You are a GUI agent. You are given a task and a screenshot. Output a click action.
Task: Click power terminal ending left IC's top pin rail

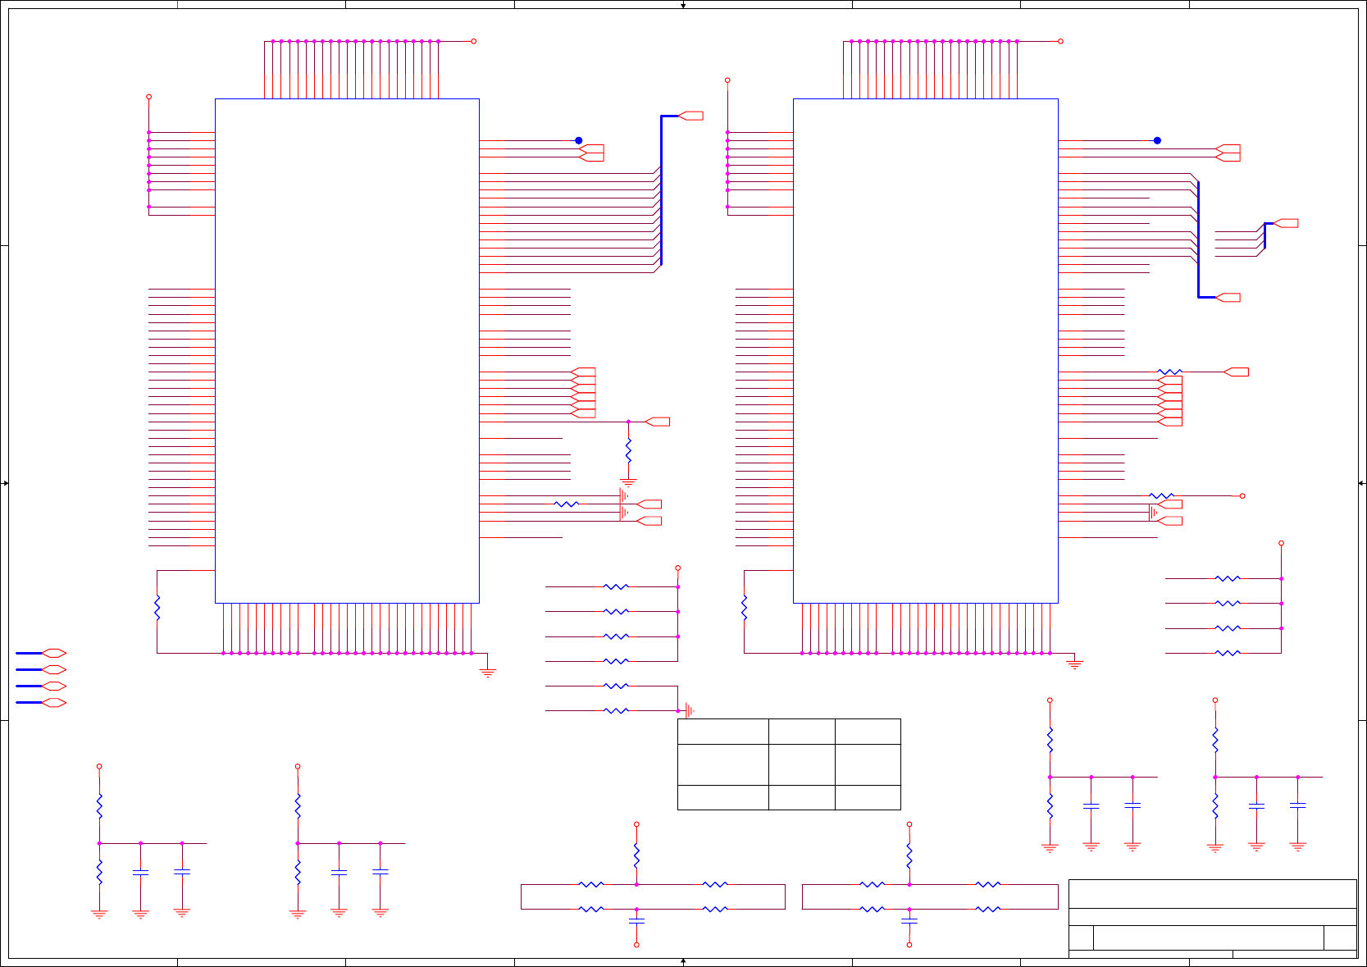pos(473,41)
